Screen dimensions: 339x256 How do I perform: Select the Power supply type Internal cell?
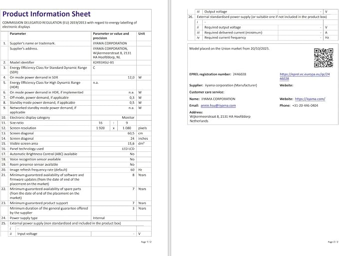point(114,218)
